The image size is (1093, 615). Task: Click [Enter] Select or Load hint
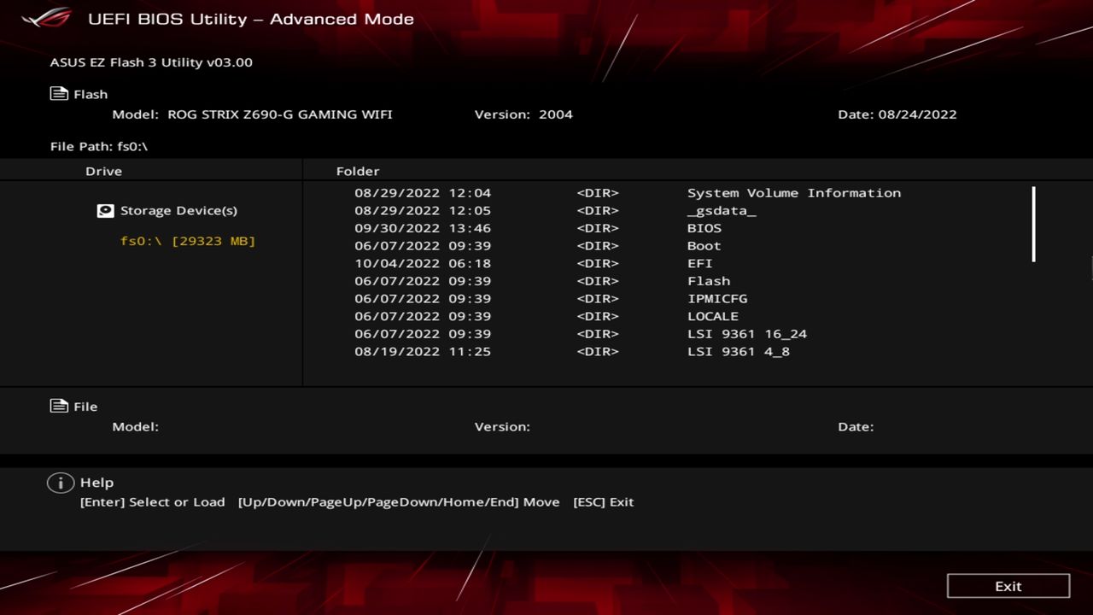click(x=152, y=502)
